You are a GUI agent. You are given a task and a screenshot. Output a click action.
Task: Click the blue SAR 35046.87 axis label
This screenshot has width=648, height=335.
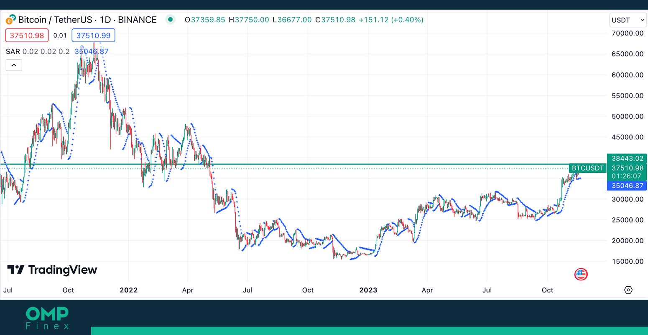point(627,186)
